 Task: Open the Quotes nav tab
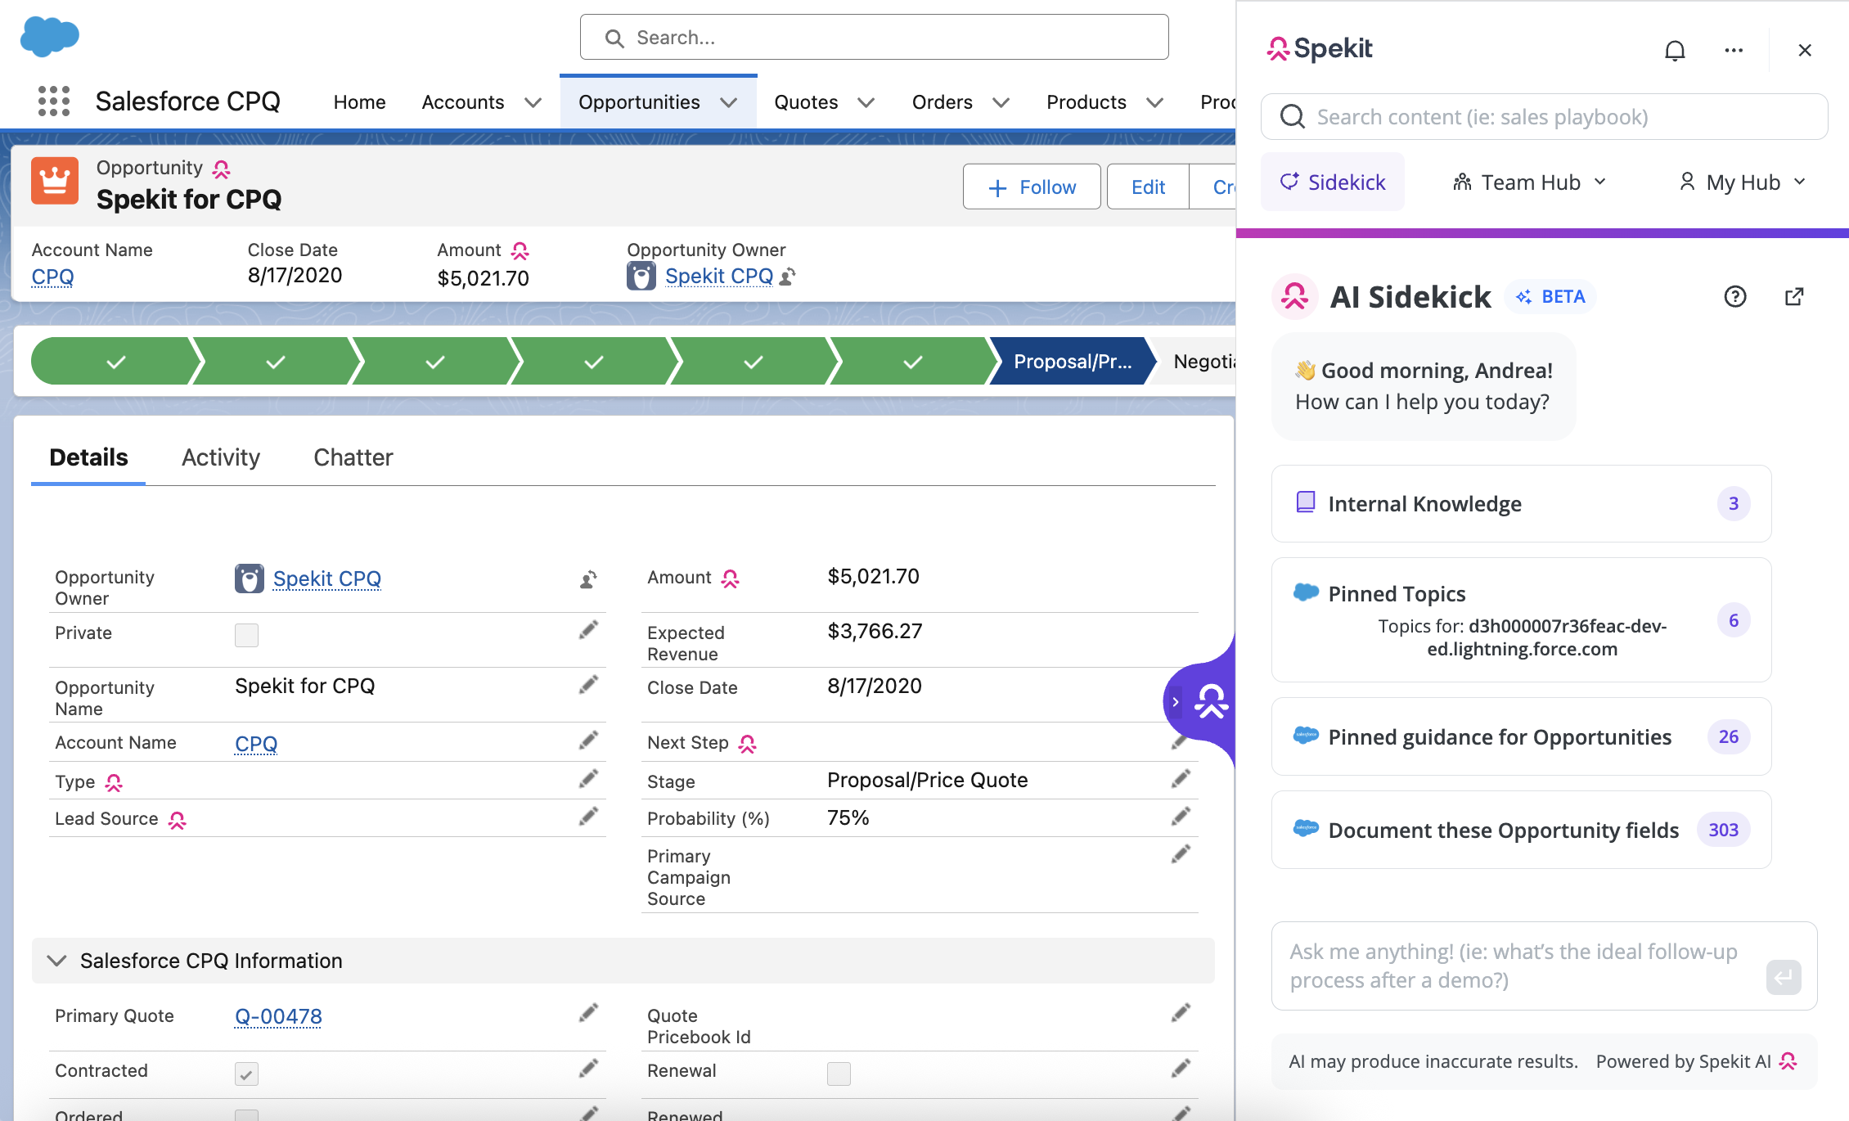[806, 102]
